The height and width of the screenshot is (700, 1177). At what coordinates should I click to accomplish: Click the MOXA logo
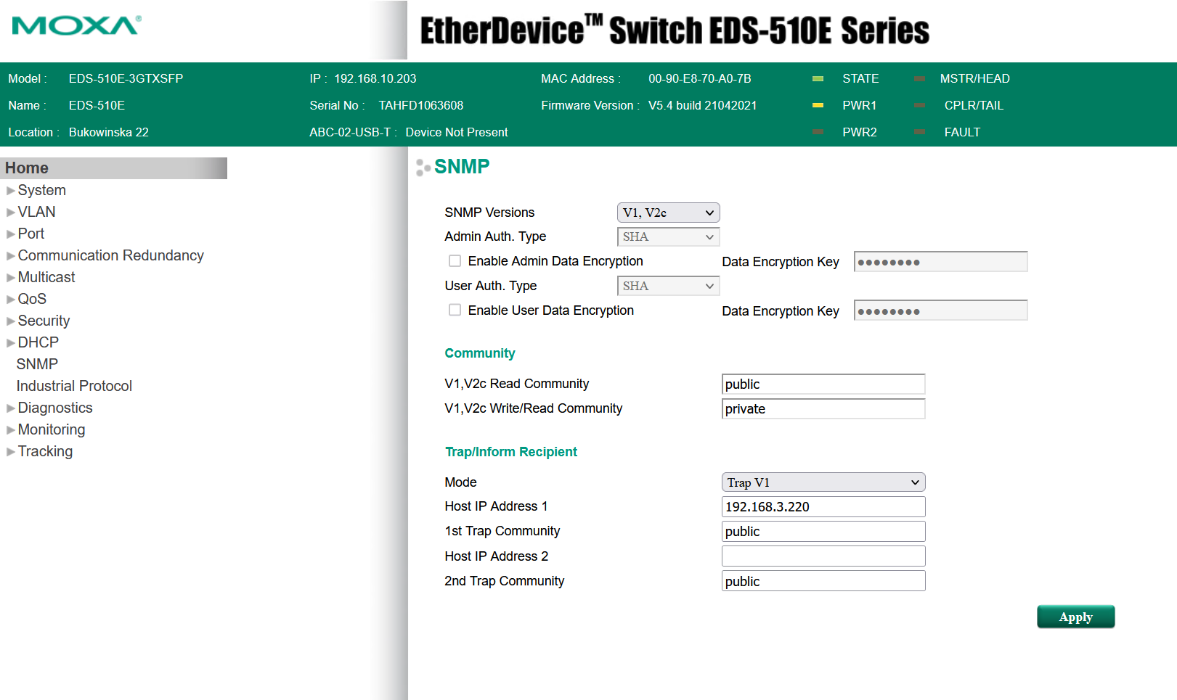coord(76,26)
